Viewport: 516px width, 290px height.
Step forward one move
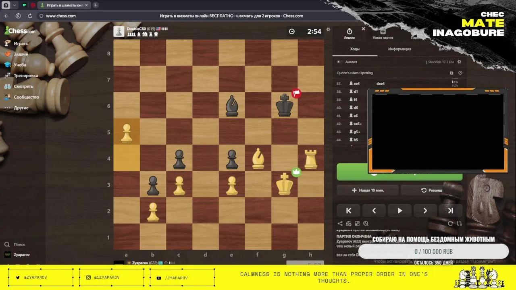coord(425,211)
